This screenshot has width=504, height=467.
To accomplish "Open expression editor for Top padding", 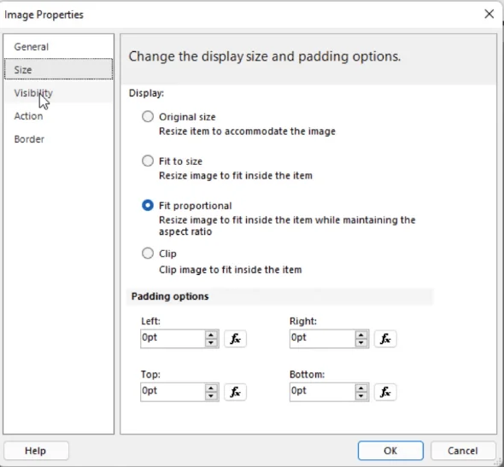I will click(235, 392).
